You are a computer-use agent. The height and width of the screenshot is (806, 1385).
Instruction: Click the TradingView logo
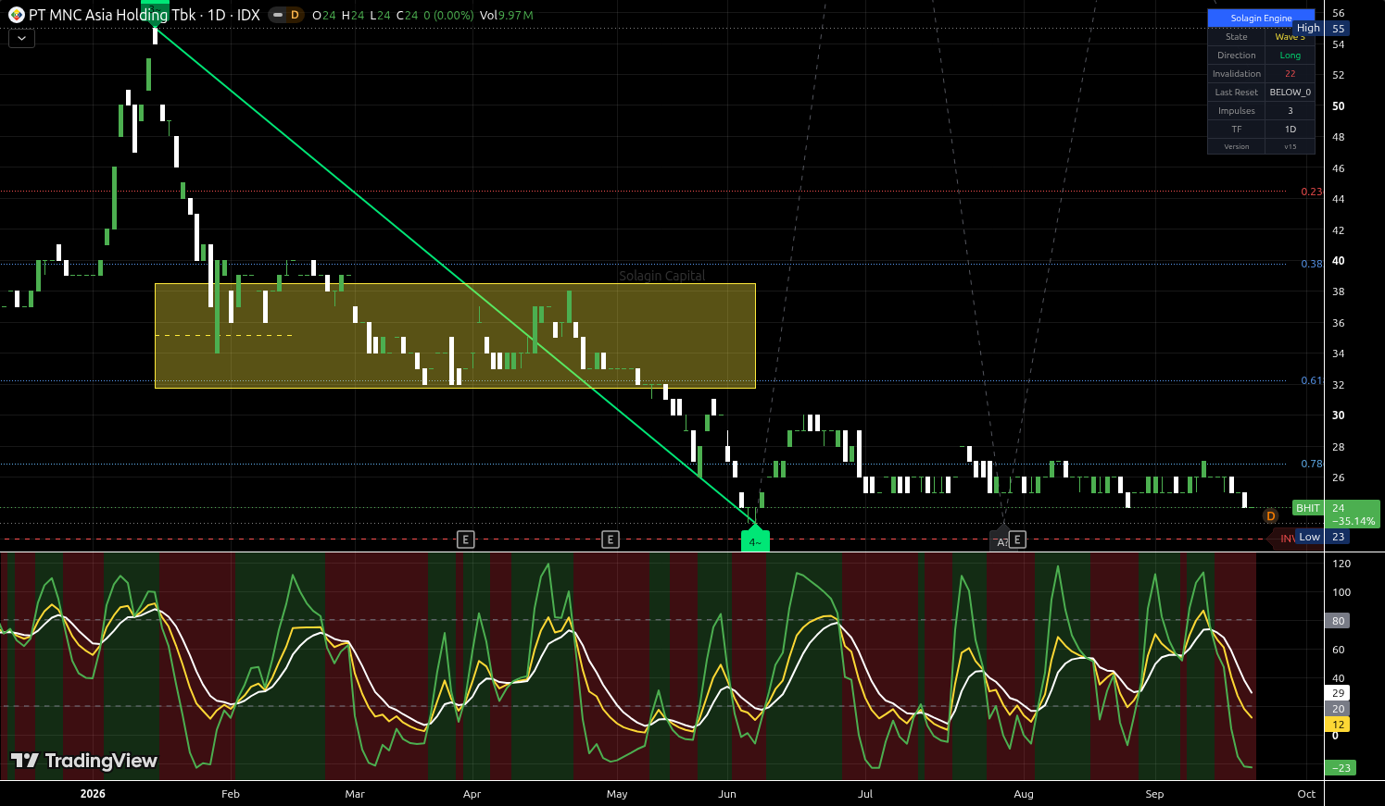[x=83, y=761]
